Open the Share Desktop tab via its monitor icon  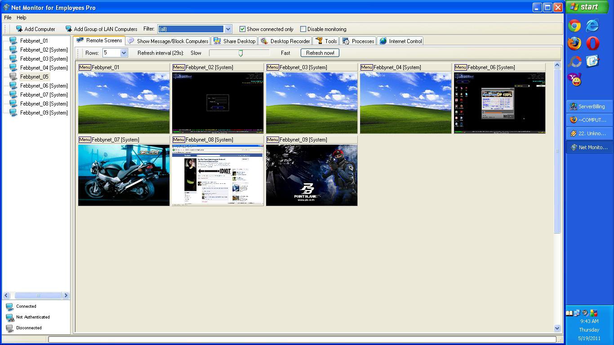(217, 41)
